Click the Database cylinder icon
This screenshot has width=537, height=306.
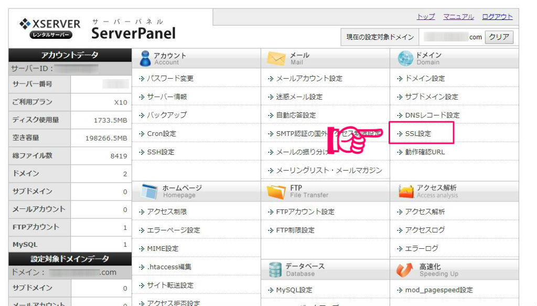(x=275, y=269)
